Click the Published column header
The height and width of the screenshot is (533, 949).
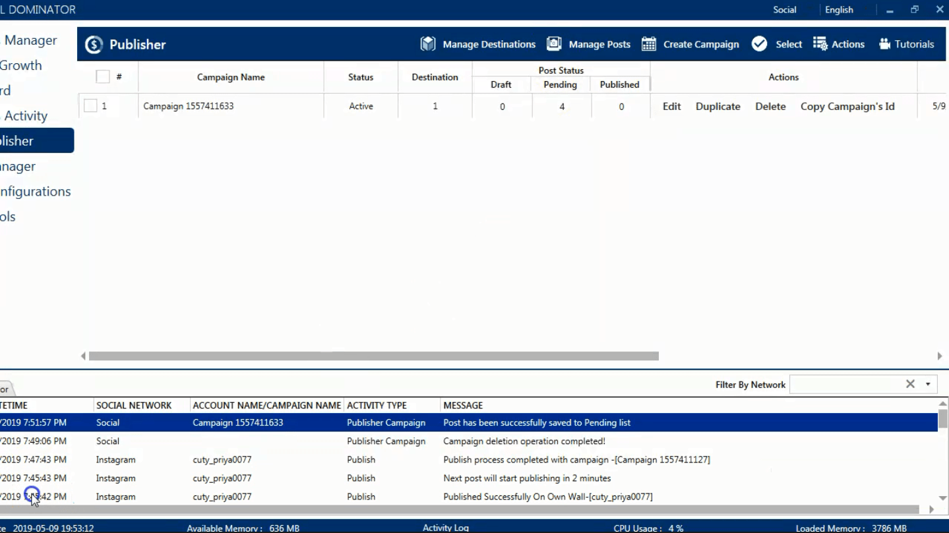pyautogui.click(x=619, y=84)
